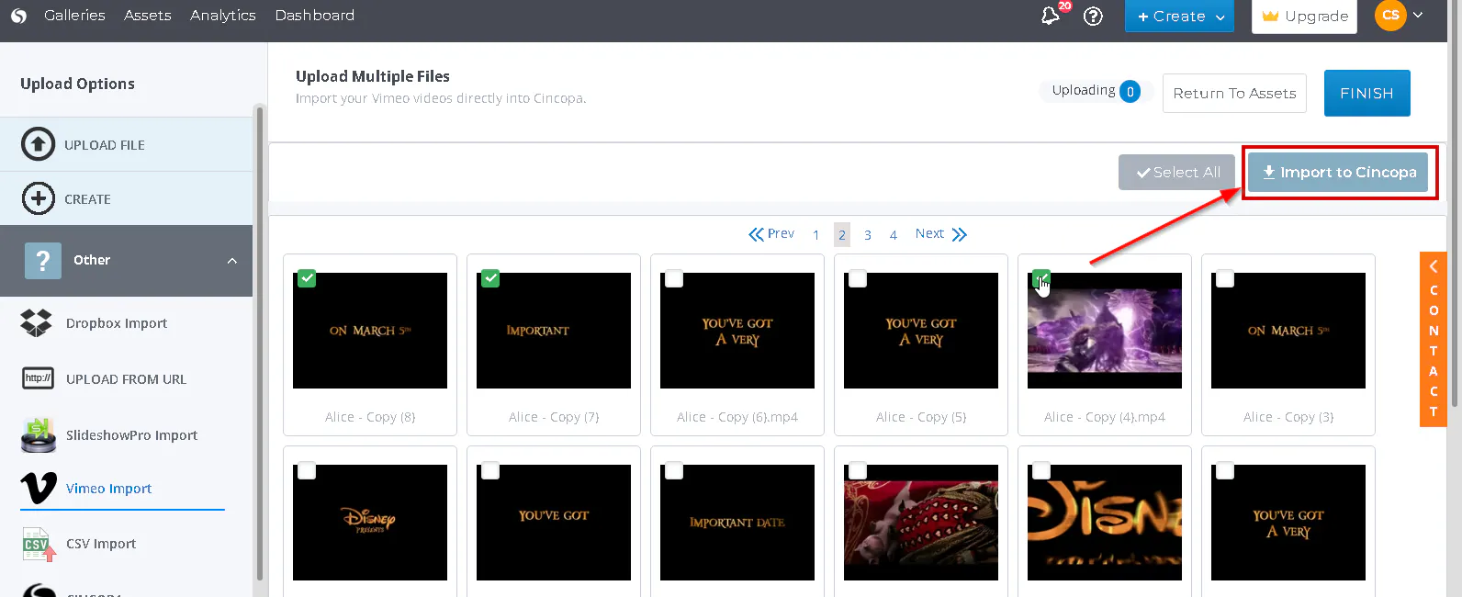Open the large Disney logo thumbnail
Screen dimensions: 1462x597
(1105, 523)
